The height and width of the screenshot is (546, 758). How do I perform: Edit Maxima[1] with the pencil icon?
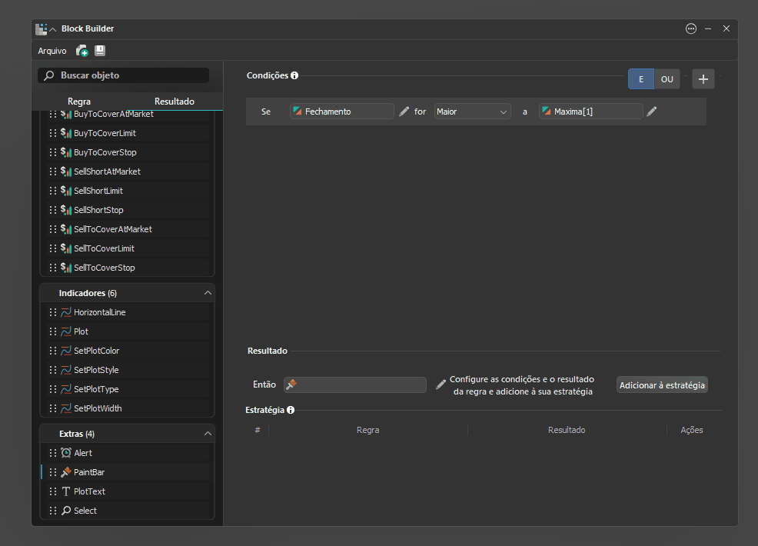point(652,112)
